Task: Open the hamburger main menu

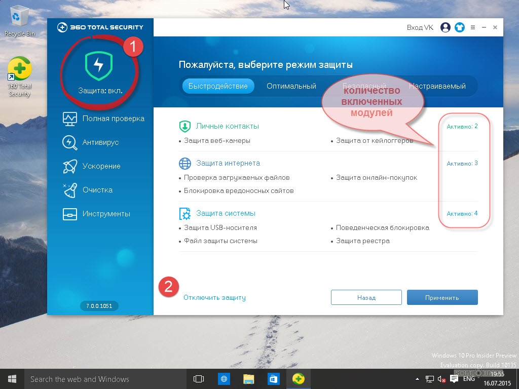Action: (x=473, y=27)
